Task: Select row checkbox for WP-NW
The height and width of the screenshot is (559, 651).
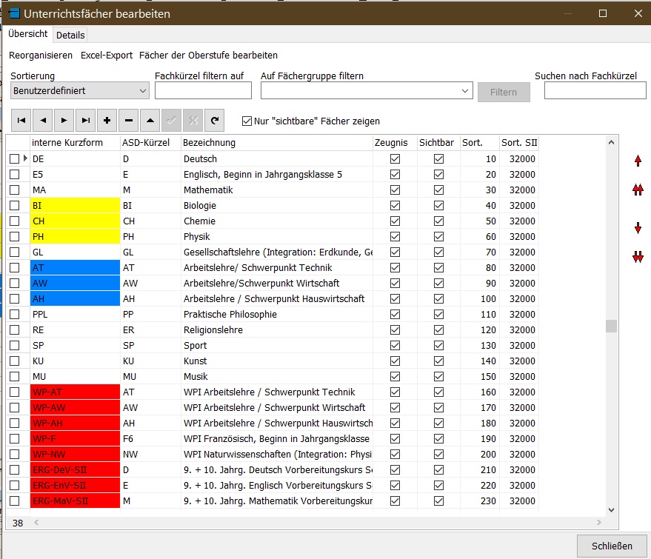Action: (x=15, y=455)
